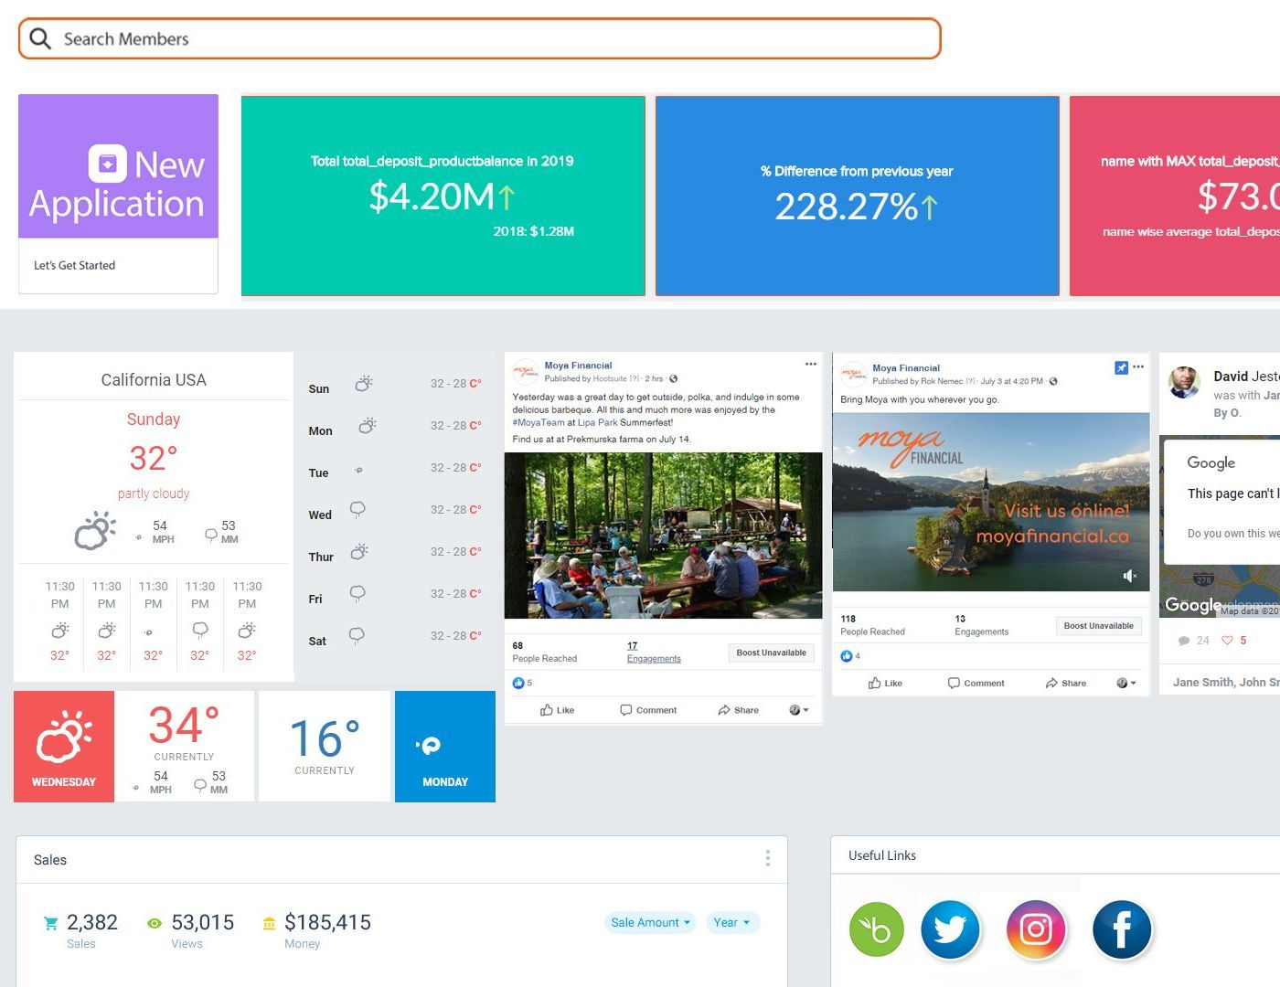Open the green Bamboo icon link

coord(876,929)
